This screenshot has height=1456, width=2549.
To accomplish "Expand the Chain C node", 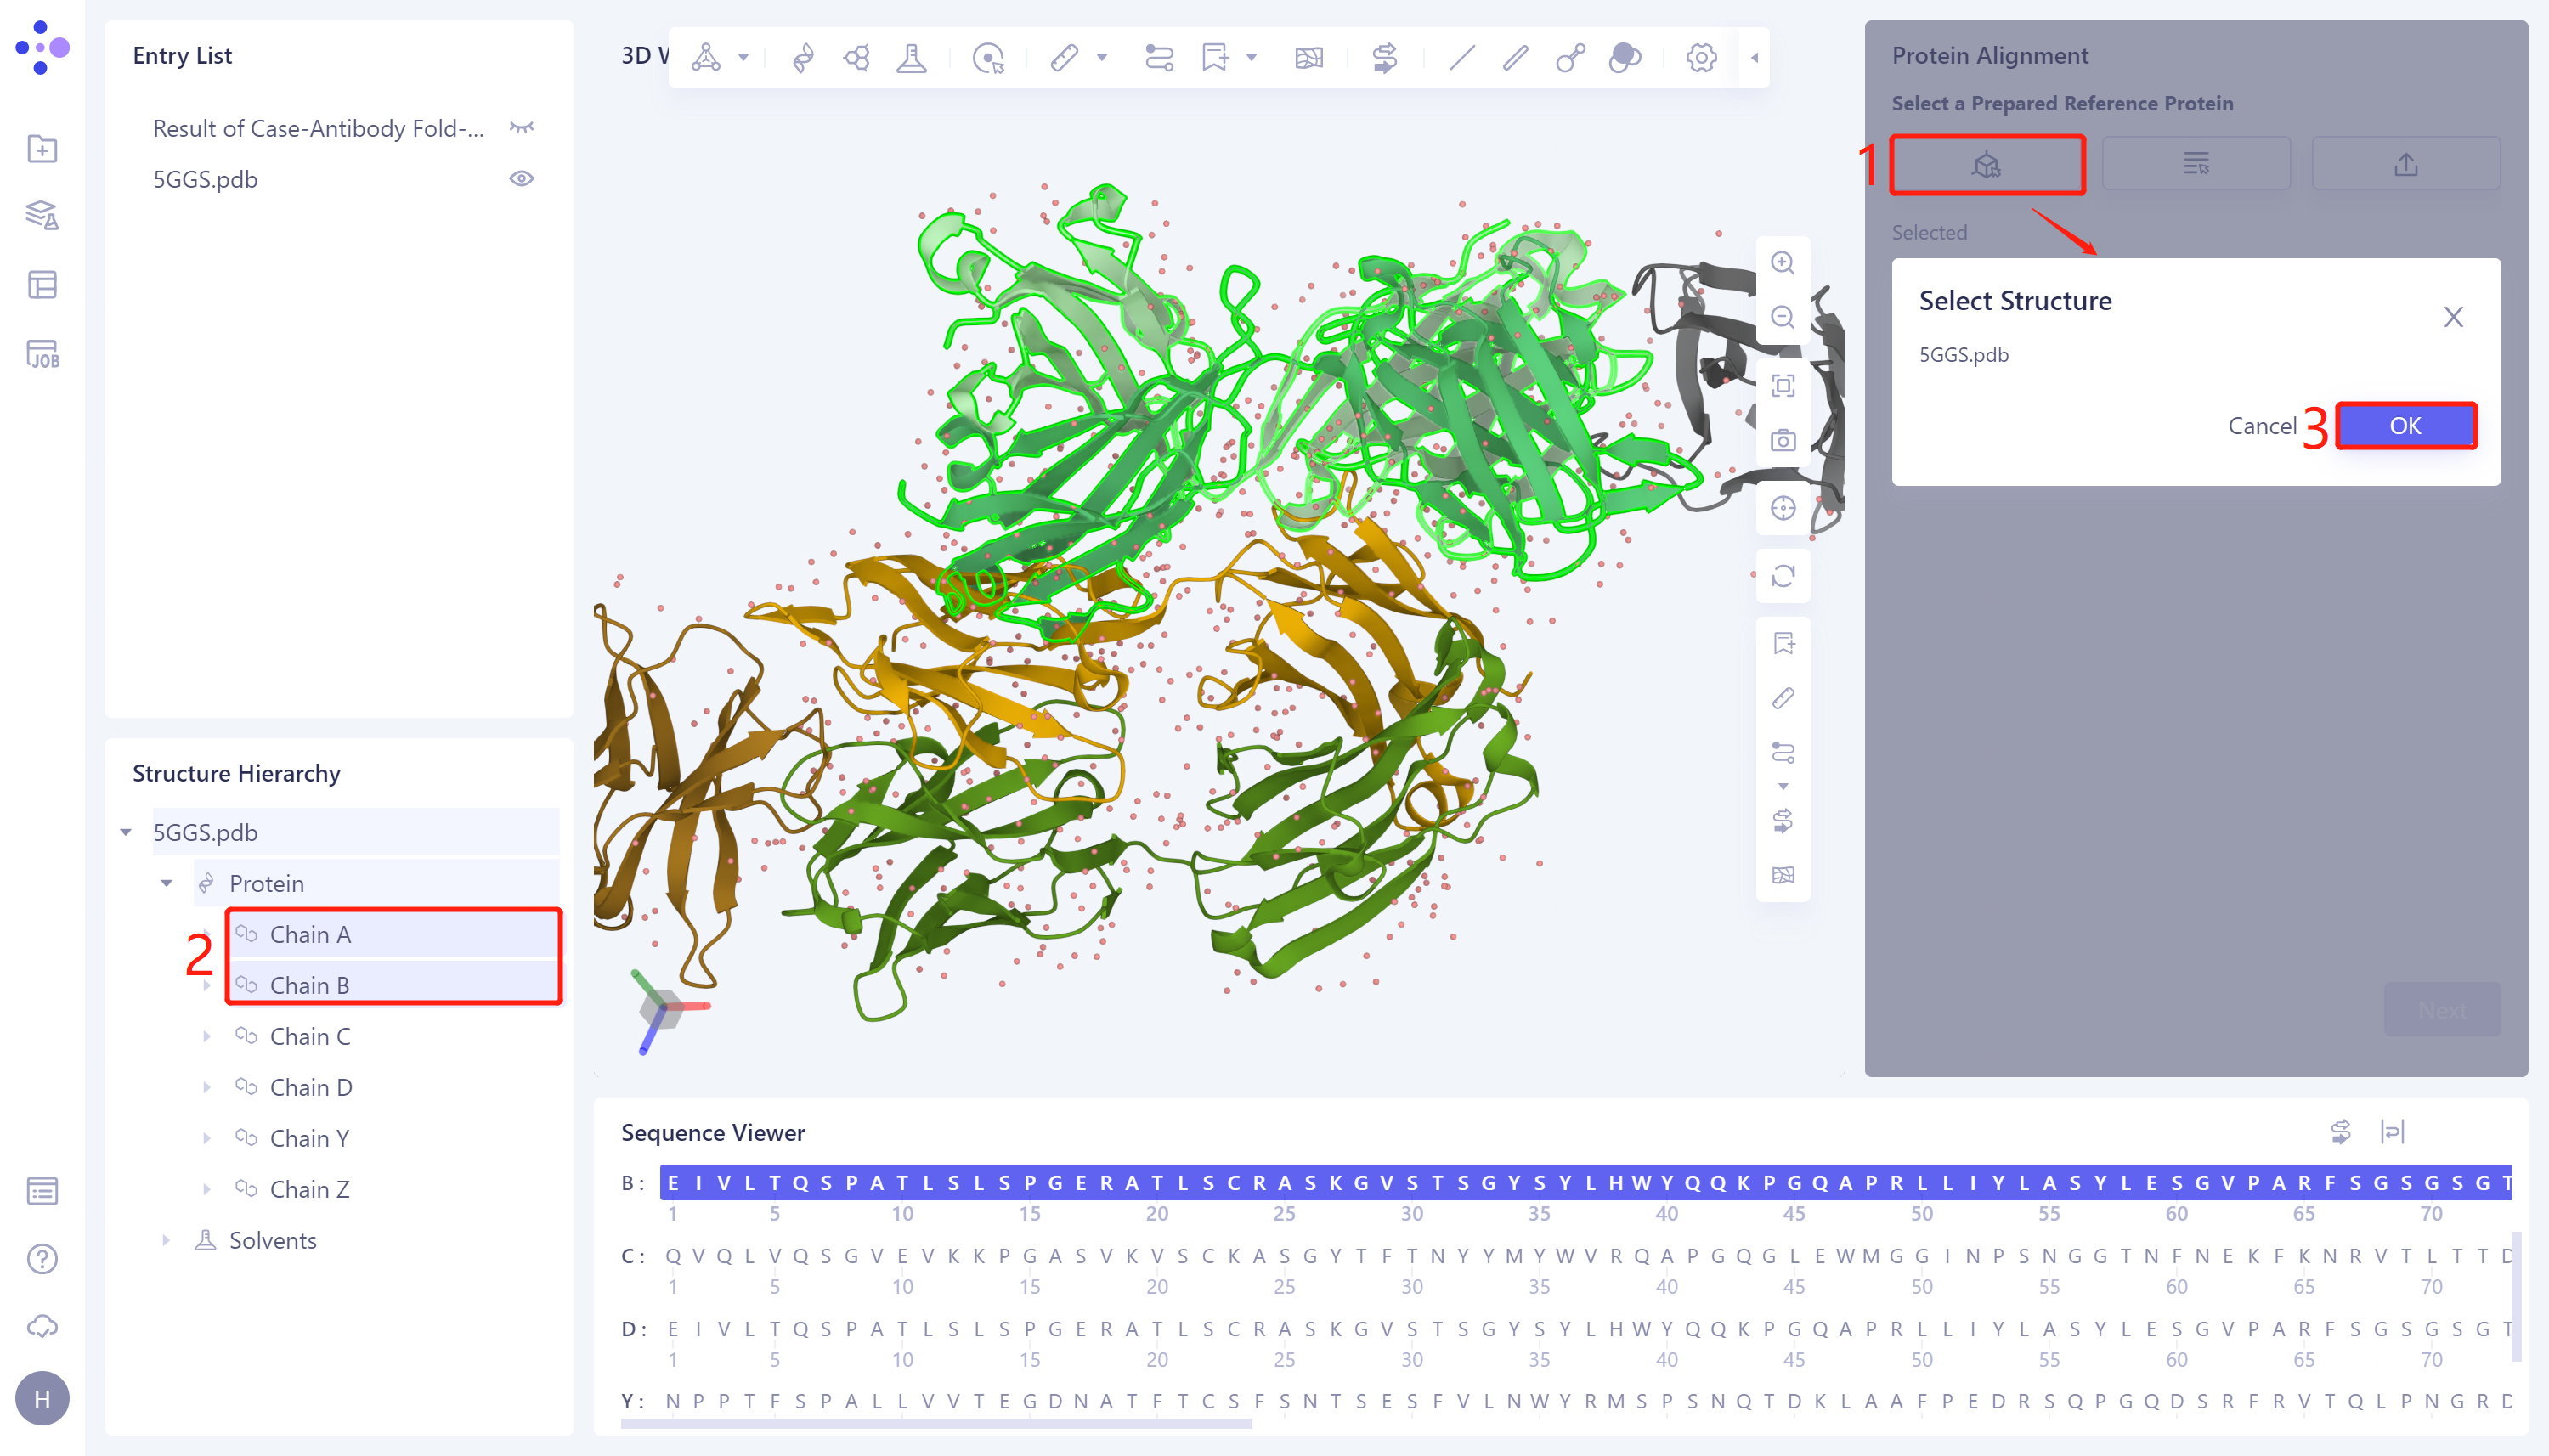I will [x=207, y=1036].
